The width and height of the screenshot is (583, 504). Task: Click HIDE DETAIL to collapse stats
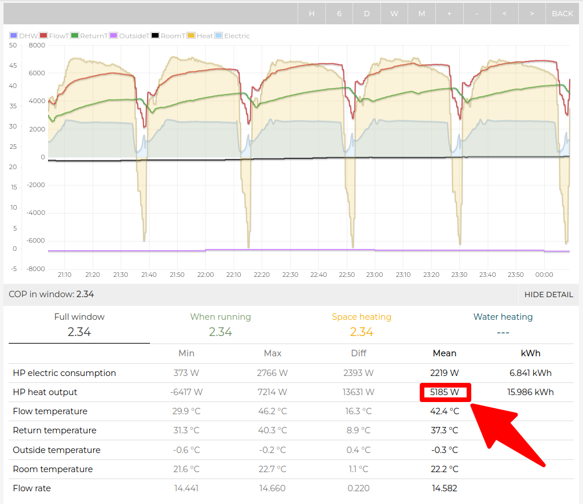coord(548,295)
